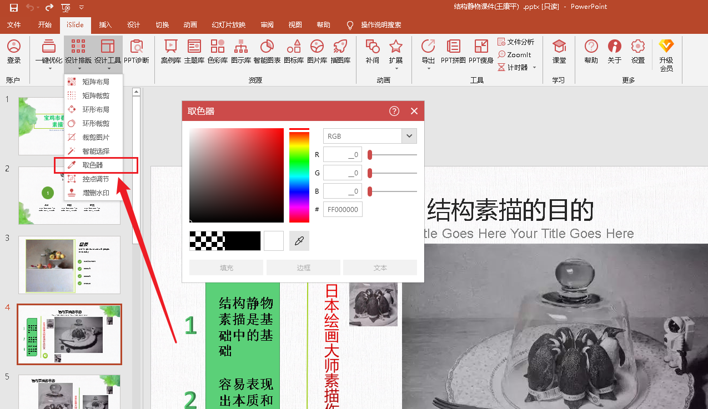This screenshot has height=409, width=708.
Task: Click the 填充 fill button
Action: coord(227,267)
